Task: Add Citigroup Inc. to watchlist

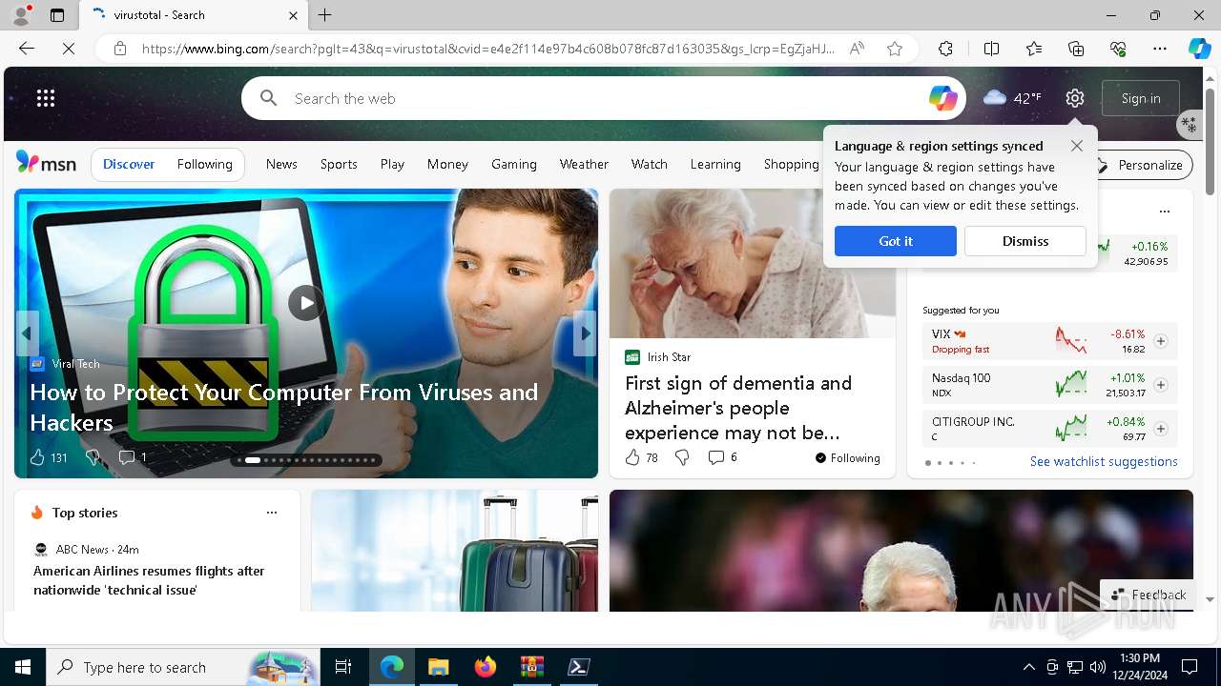Action: point(1161,429)
